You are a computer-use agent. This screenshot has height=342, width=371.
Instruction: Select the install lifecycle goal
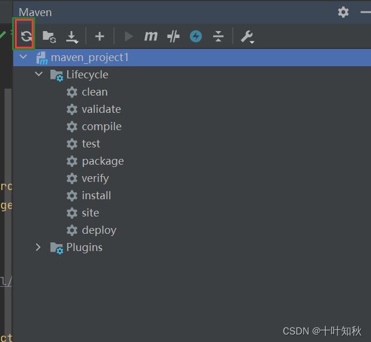pos(96,196)
